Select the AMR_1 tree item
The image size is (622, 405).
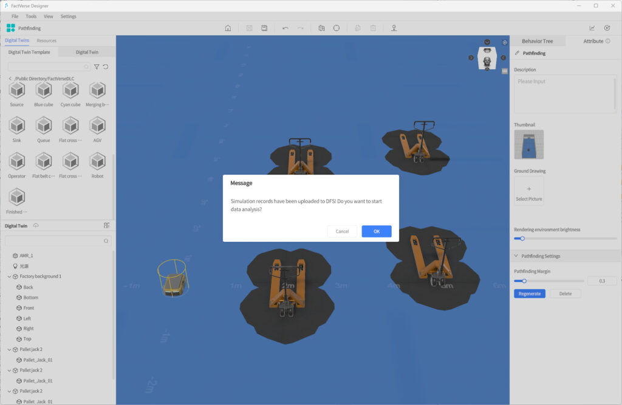[26, 256]
